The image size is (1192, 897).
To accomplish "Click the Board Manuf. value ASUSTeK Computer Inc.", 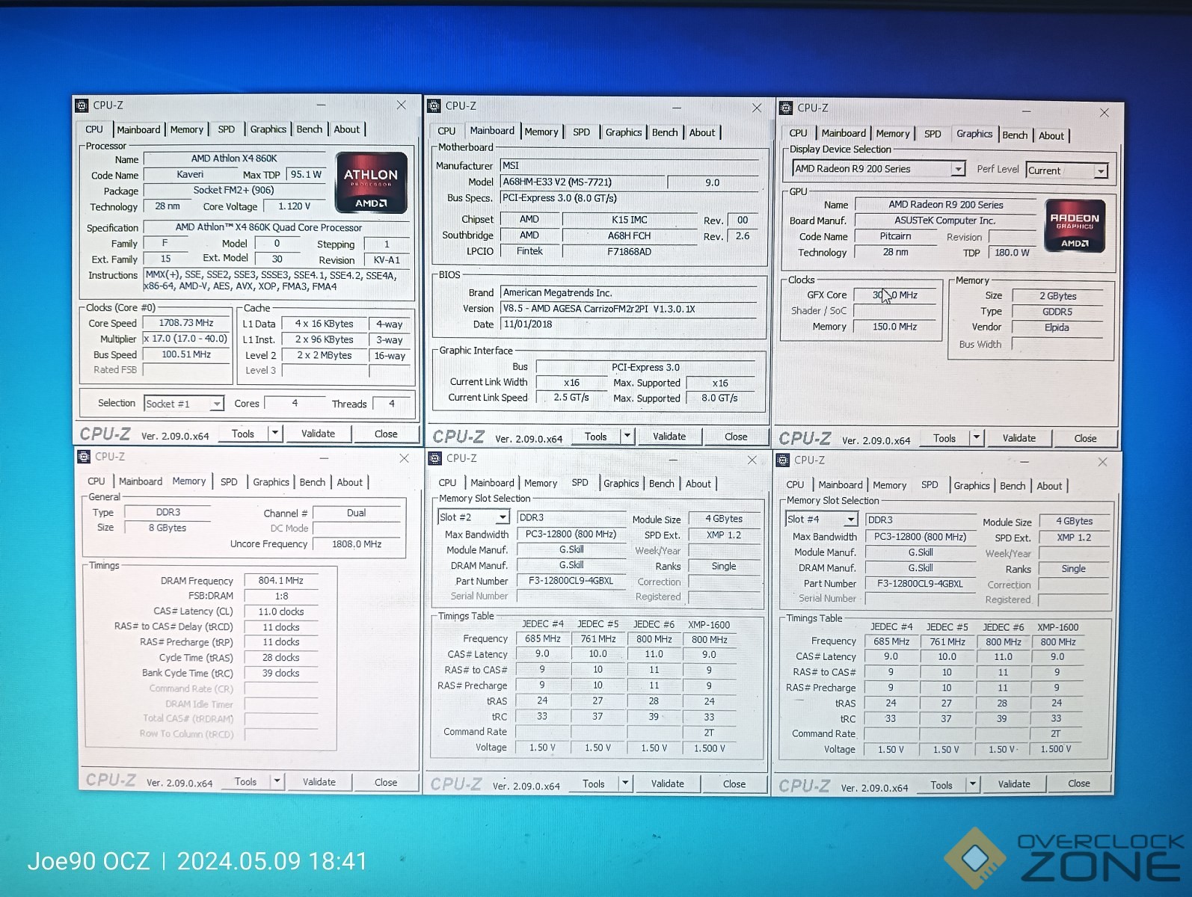I will [x=944, y=221].
